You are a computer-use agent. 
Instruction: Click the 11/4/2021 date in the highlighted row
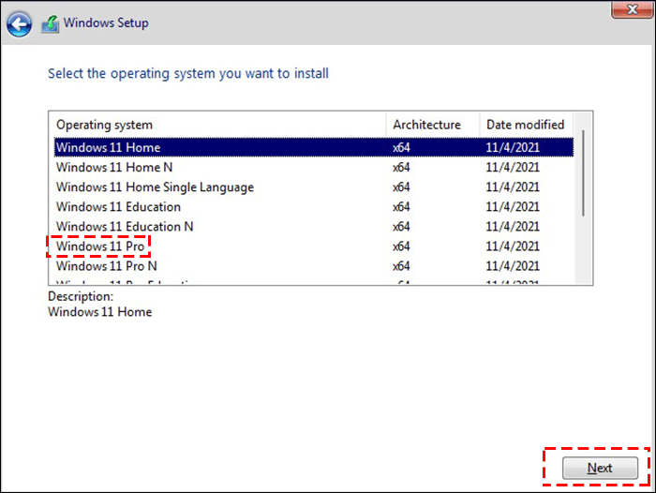[513, 147]
